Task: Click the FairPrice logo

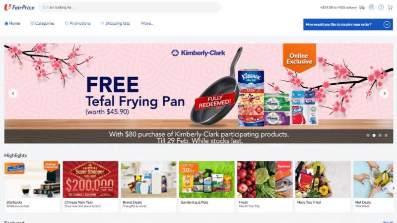Action: click(19, 7)
